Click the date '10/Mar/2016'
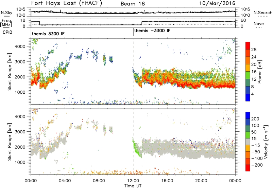This screenshot has width=272, height=188. coord(217,3)
